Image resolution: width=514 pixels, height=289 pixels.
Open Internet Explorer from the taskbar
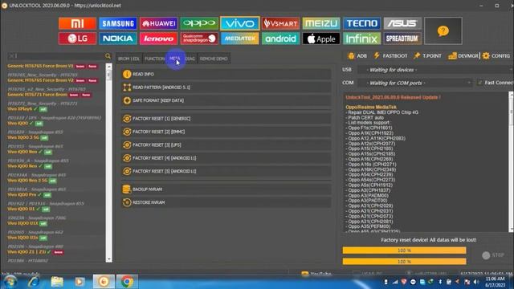click(34, 282)
